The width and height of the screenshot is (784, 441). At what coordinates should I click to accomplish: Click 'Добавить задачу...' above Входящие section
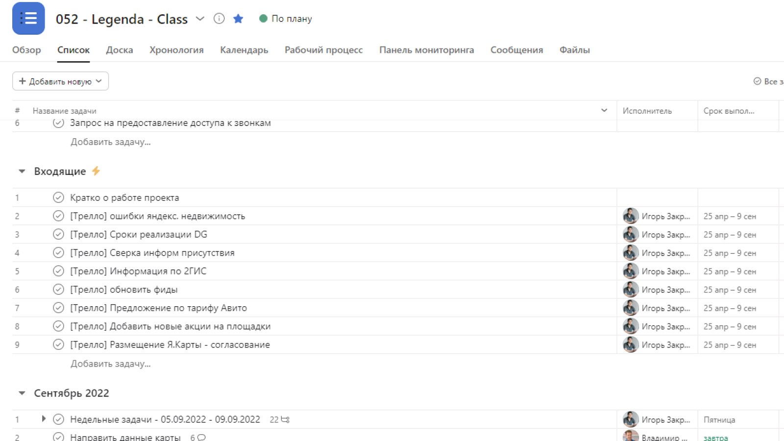[111, 142]
